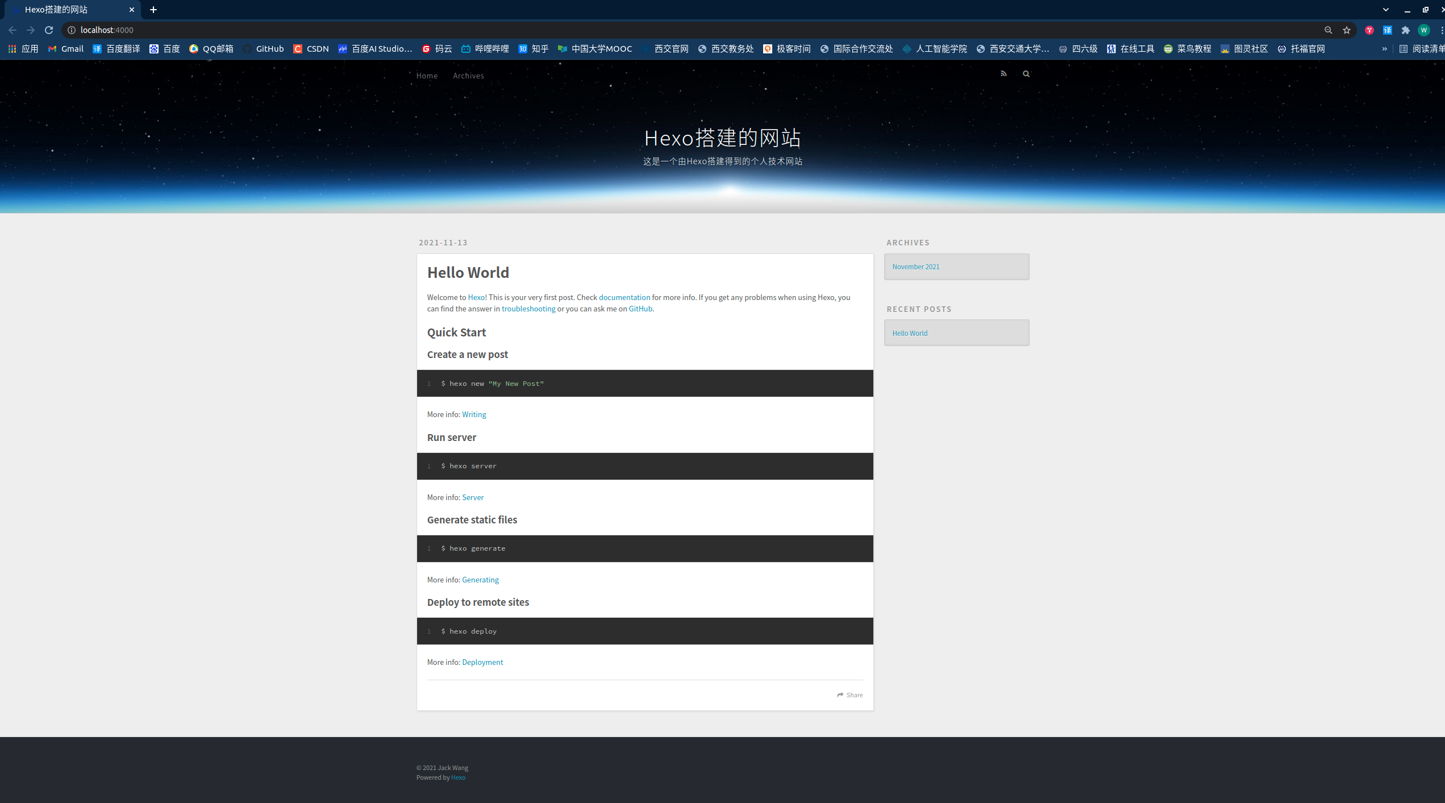
Task: Open the Deployment more info link
Action: click(482, 662)
